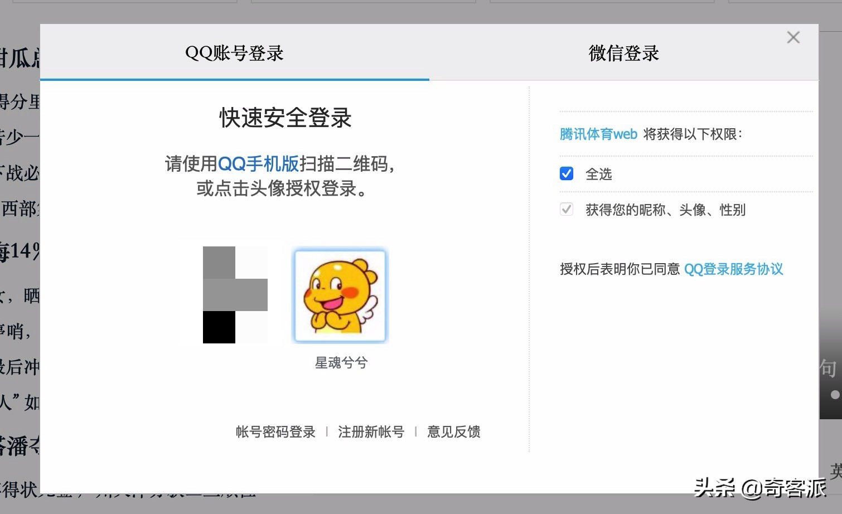Click the 快速安全登录 heading

pyautogui.click(x=285, y=118)
